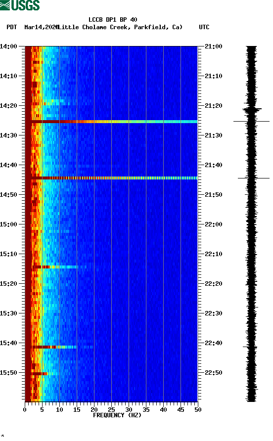Viewport: 273px width, 441px height.
Task: Click the 14:00 PDT time label
Action: (x=9, y=46)
